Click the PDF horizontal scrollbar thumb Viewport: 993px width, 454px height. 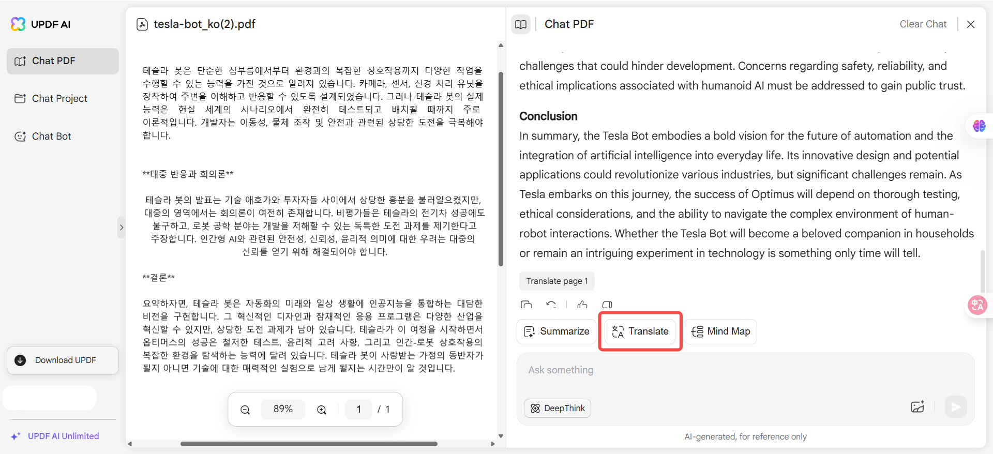click(x=309, y=444)
